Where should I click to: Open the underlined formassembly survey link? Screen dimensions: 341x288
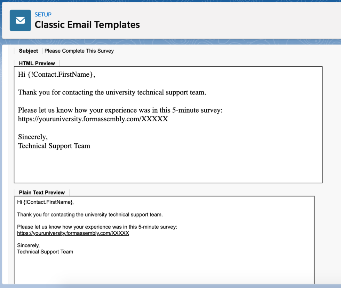pos(73,233)
